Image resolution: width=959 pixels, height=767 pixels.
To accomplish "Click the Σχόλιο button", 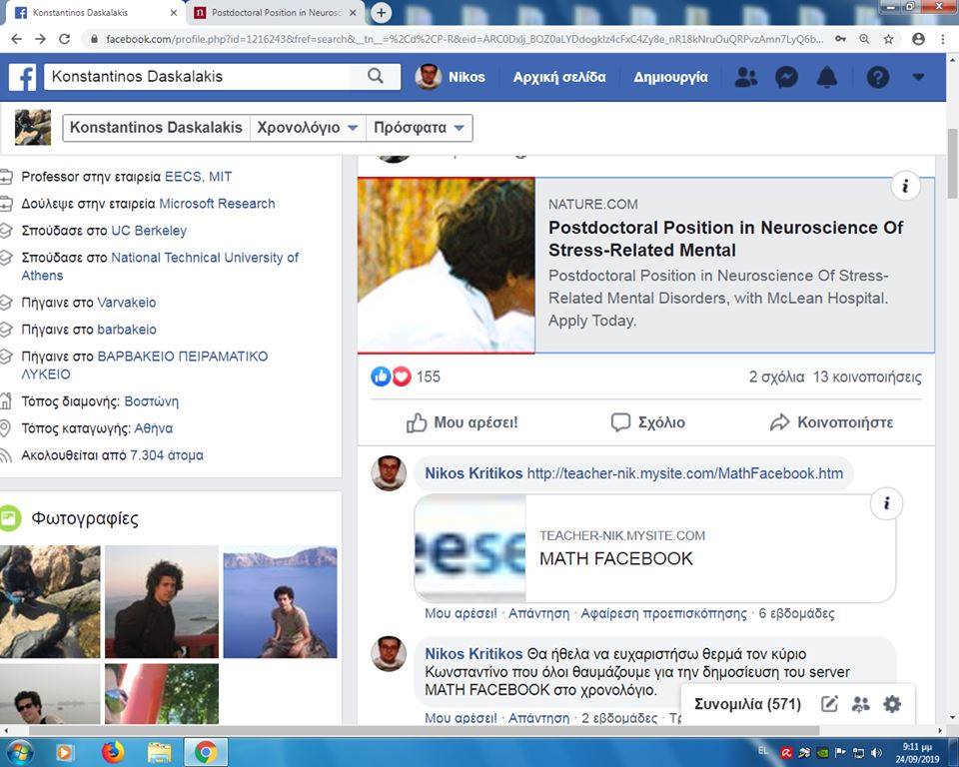I will click(x=648, y=422).
